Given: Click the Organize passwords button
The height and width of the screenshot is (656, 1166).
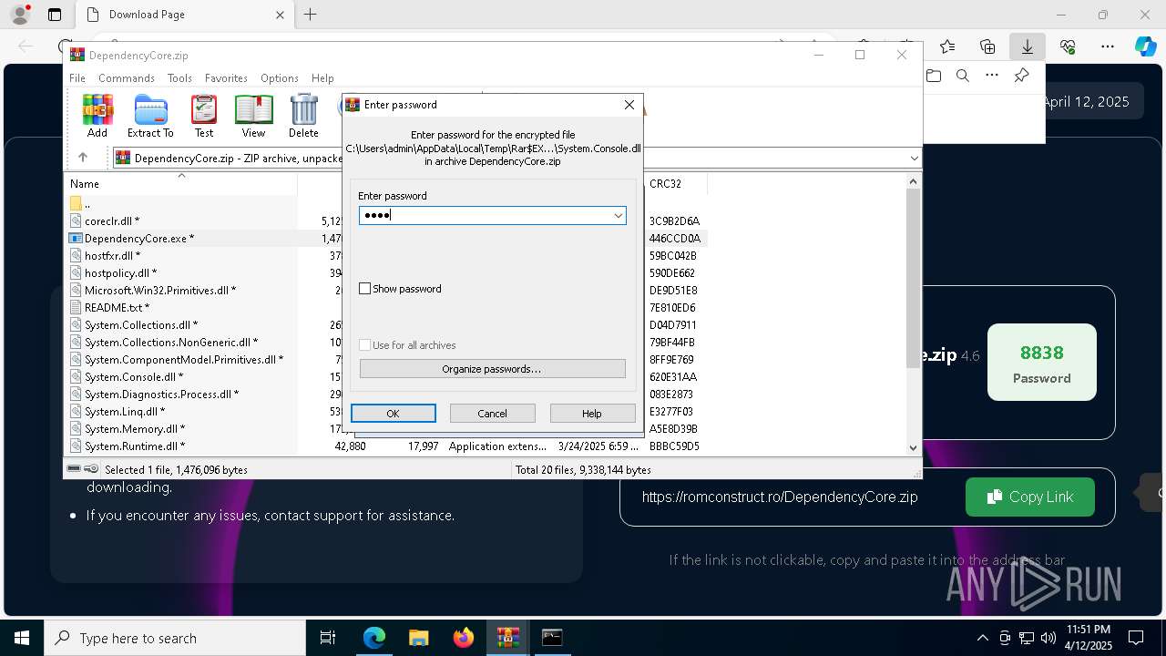Looking at the screenshot, I should 493,369.
